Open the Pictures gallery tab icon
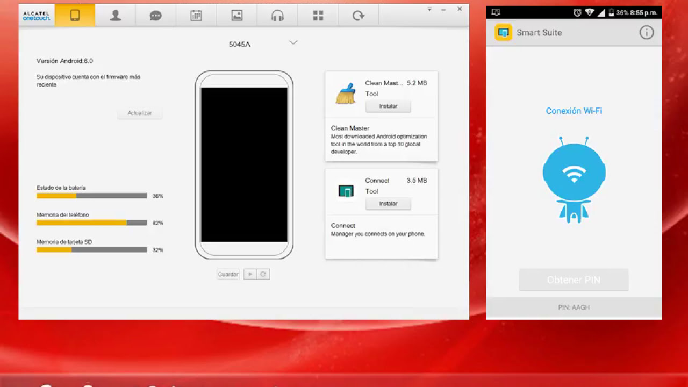The image size is (688, 387). (237, 16)
